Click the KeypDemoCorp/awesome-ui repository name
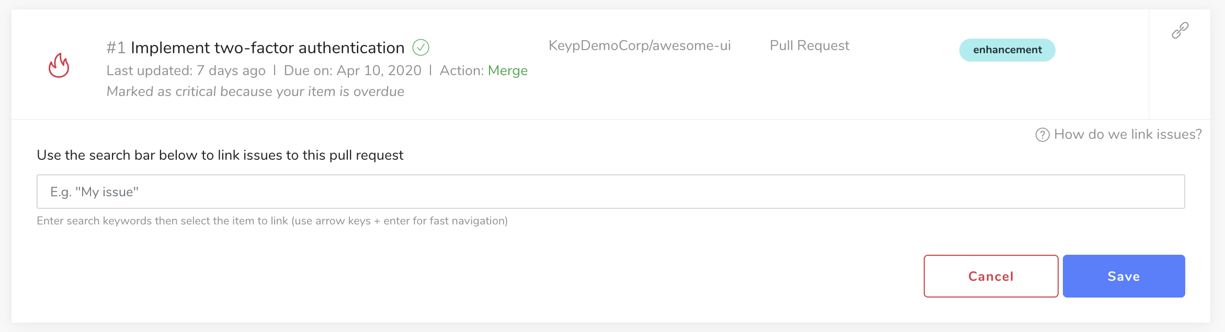The height and width of the screenshot is (332, 1225). pyautogui.click(x=640, y=46)
